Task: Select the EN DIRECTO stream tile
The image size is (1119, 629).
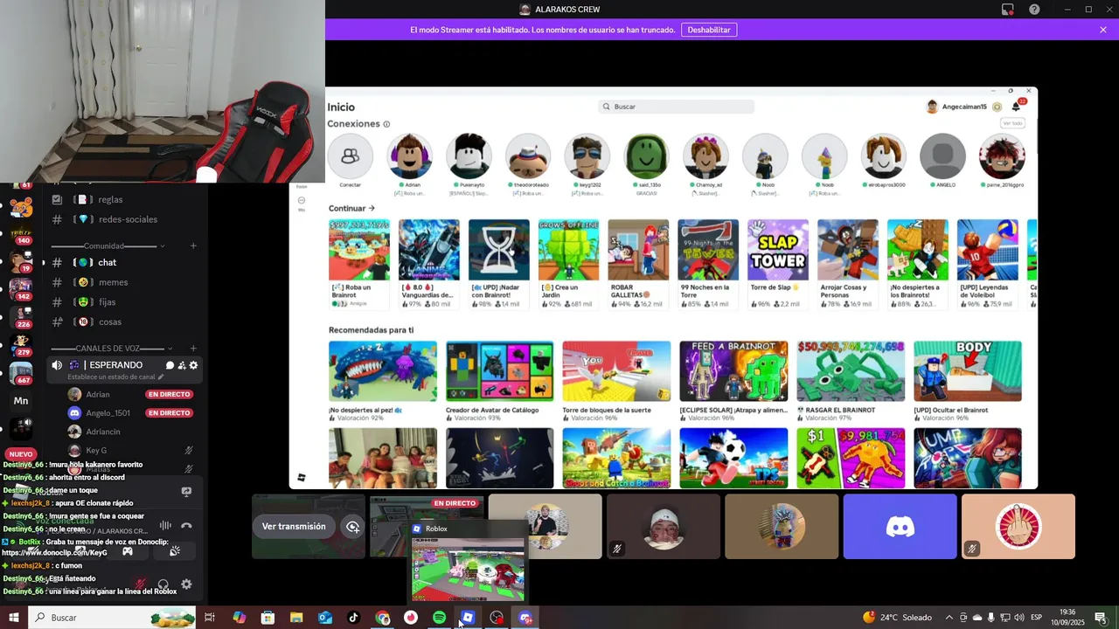Action: (x=427, y=526)
